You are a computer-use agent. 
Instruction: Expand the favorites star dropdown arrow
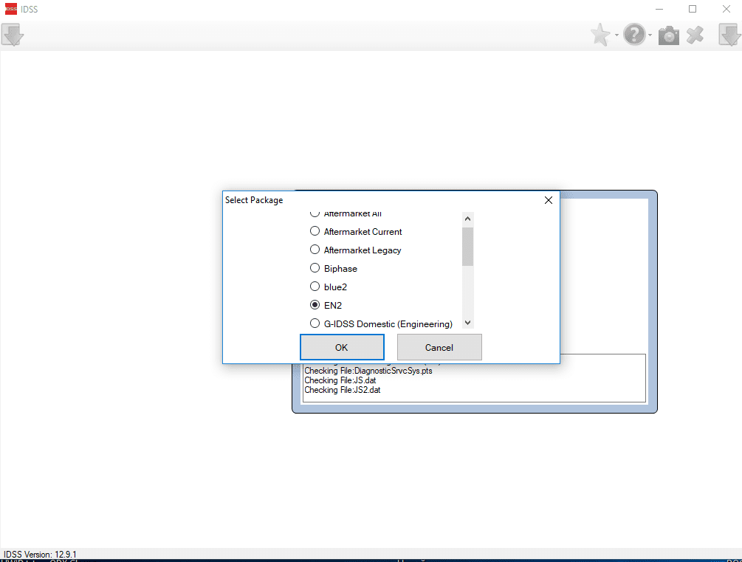pyautogui.click(x=616, y=35)
